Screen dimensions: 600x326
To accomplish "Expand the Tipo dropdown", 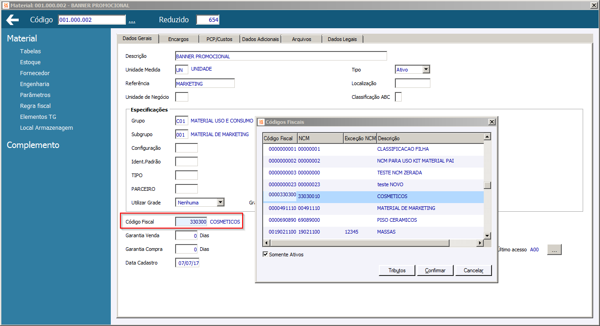I will (426, 70).
